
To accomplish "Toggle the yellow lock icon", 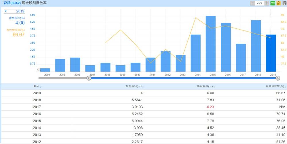I will tap(279, 3).
